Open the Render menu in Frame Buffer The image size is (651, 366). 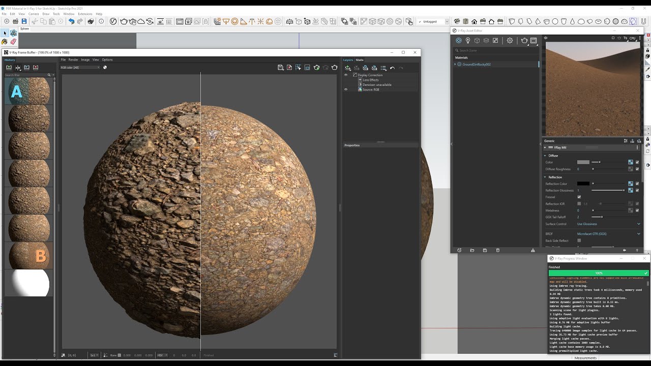click(x=73, y=59)
